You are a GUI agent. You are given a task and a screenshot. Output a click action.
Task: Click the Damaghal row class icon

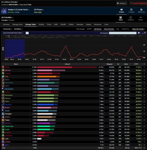coord(3,114)
